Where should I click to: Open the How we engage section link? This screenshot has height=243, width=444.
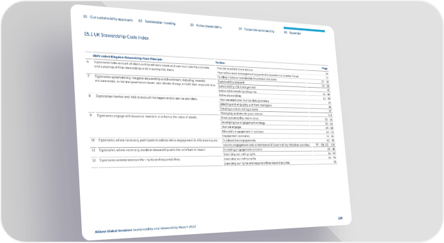click(231, 127)
